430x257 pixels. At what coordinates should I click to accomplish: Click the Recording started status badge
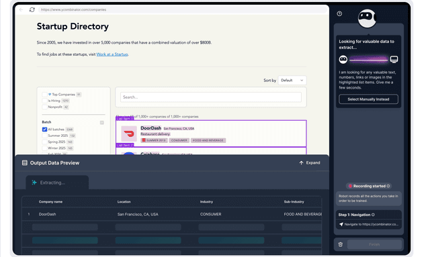click(369, 186)
